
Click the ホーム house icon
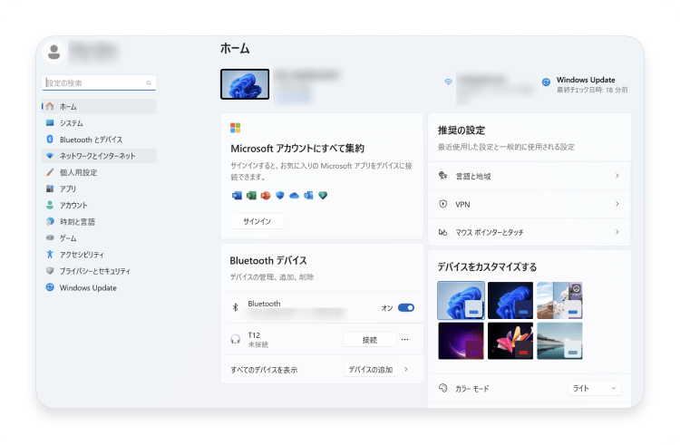pos(50,106)
